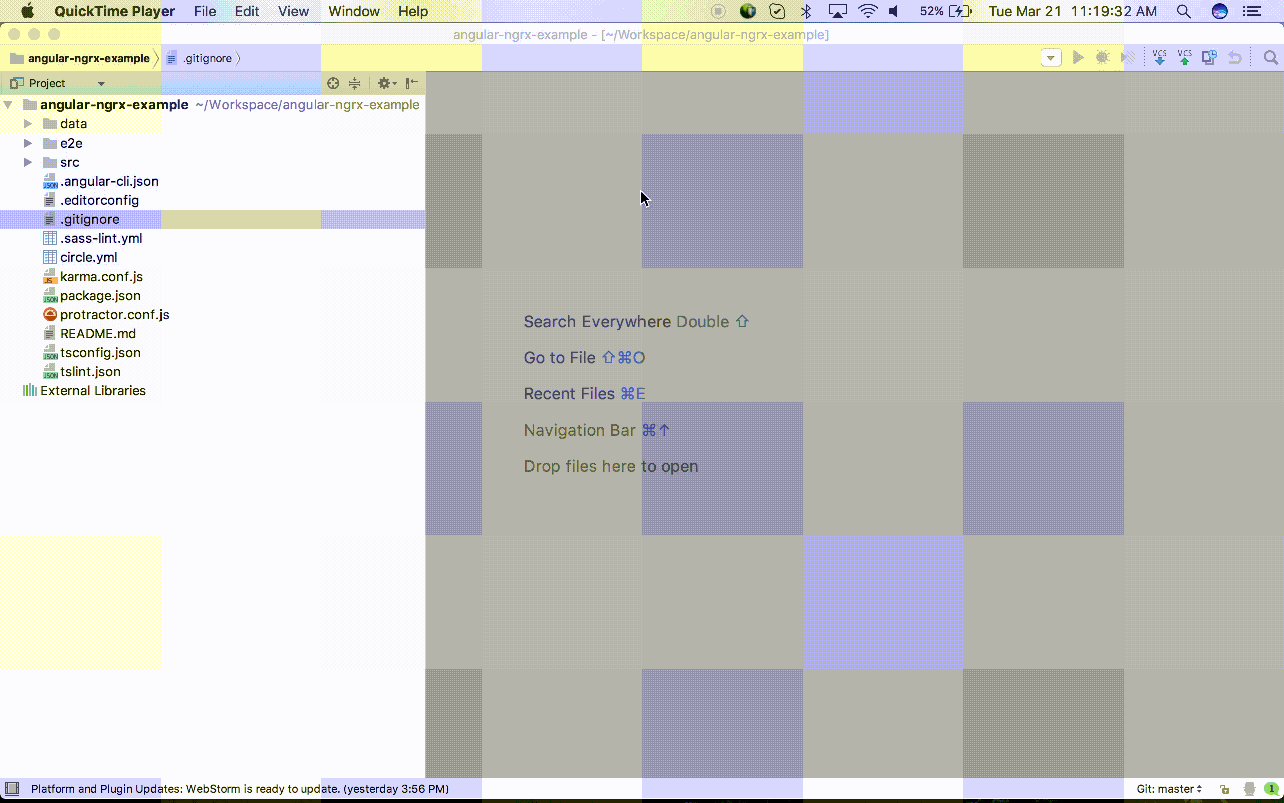Image resolution: width=1284 pixels, height=803 pixels.
Task: Expand the data folder
Action: 28,123
